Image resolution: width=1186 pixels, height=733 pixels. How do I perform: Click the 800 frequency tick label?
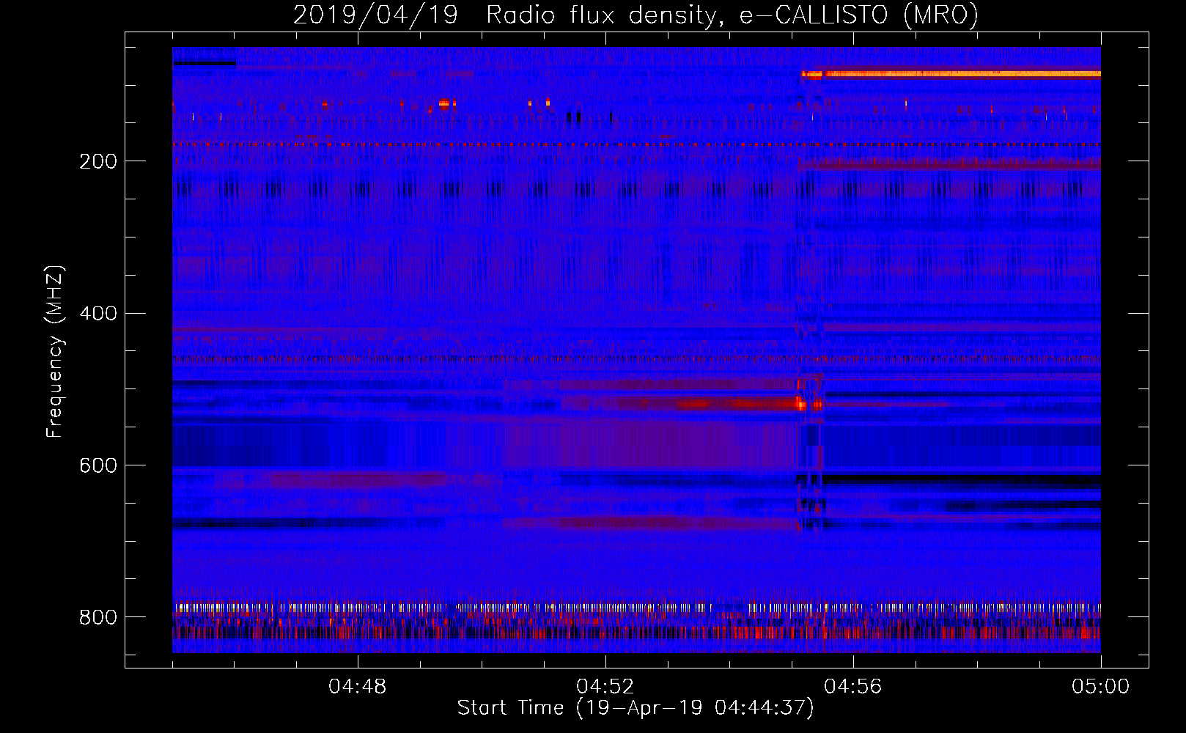98,617
